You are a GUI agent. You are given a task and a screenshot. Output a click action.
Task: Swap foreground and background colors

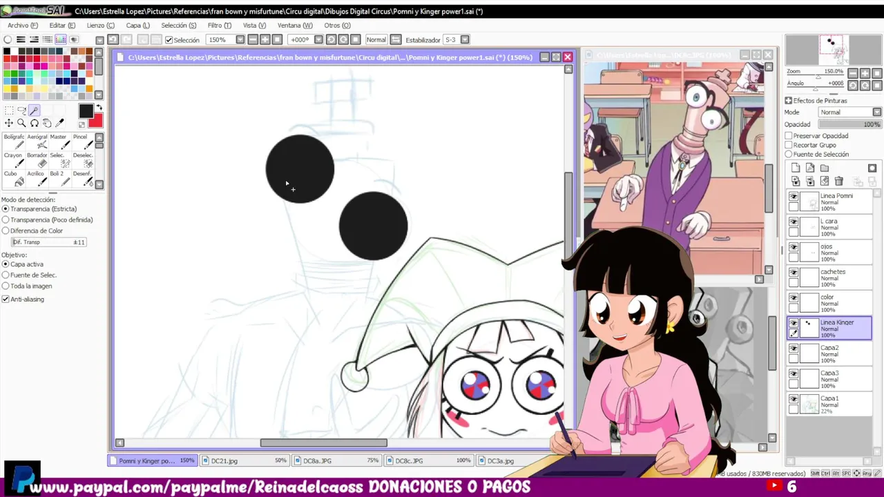point(99,108)
